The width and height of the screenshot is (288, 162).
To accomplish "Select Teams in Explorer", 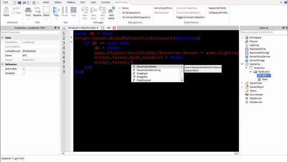I will click(253, 91).
